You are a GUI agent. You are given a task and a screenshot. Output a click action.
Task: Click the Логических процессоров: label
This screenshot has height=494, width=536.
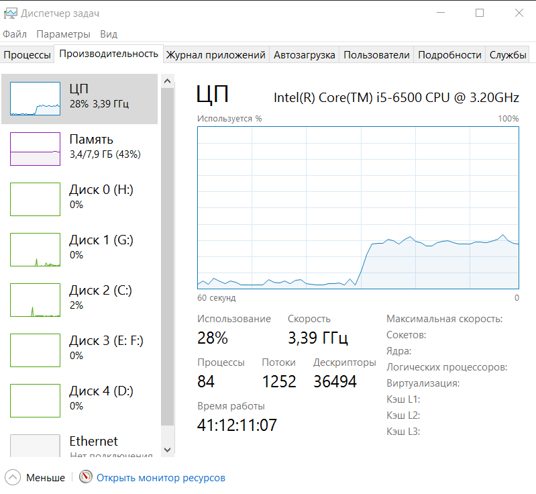click(x=447, y=367)
